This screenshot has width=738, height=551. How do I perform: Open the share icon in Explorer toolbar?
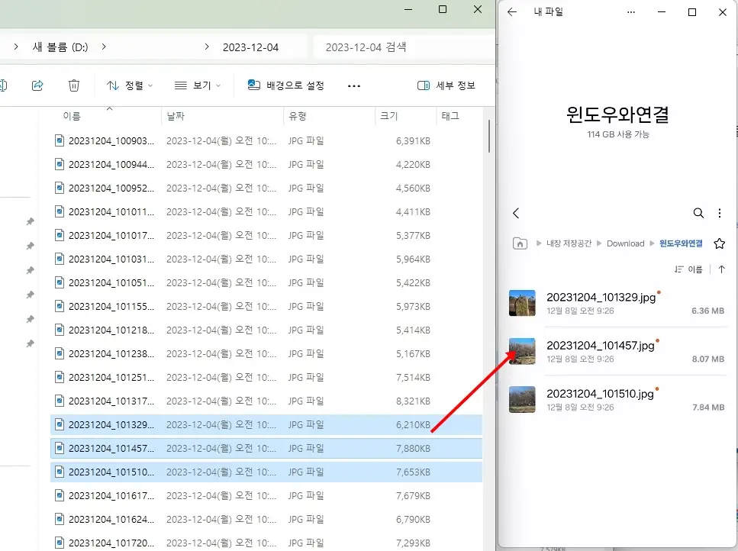tap(37, 85)
